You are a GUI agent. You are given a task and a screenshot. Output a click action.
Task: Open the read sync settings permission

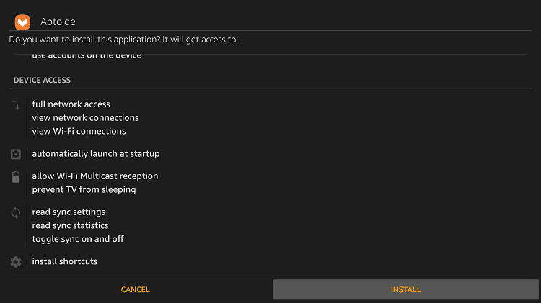pos(69,212)
